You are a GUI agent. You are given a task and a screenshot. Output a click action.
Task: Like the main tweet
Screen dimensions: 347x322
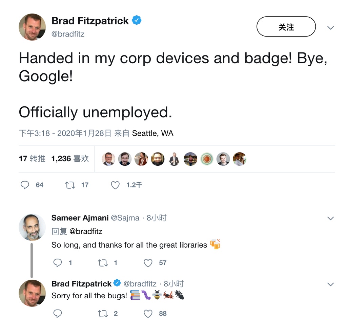click(x=115, y=185)
